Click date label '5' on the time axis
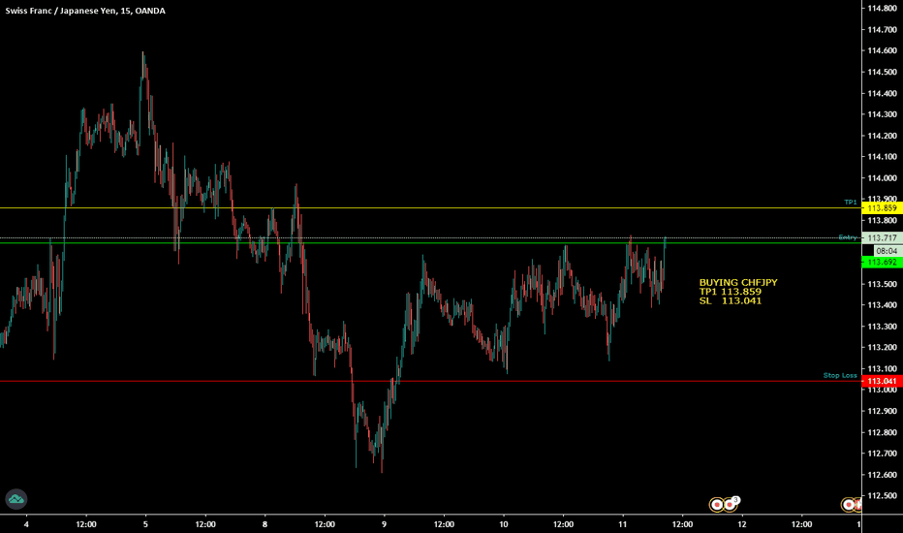 pyautogui.click(x=145, y=524)
